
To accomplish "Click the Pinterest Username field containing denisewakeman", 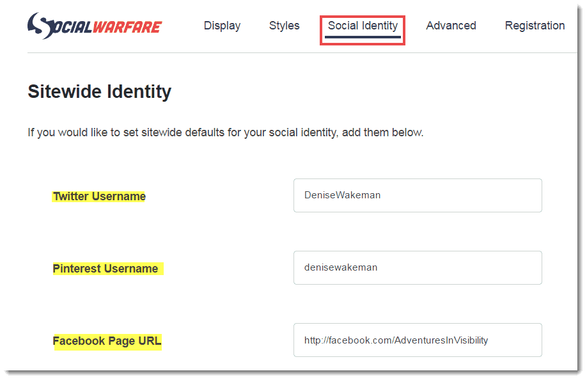I will (418, 267).
